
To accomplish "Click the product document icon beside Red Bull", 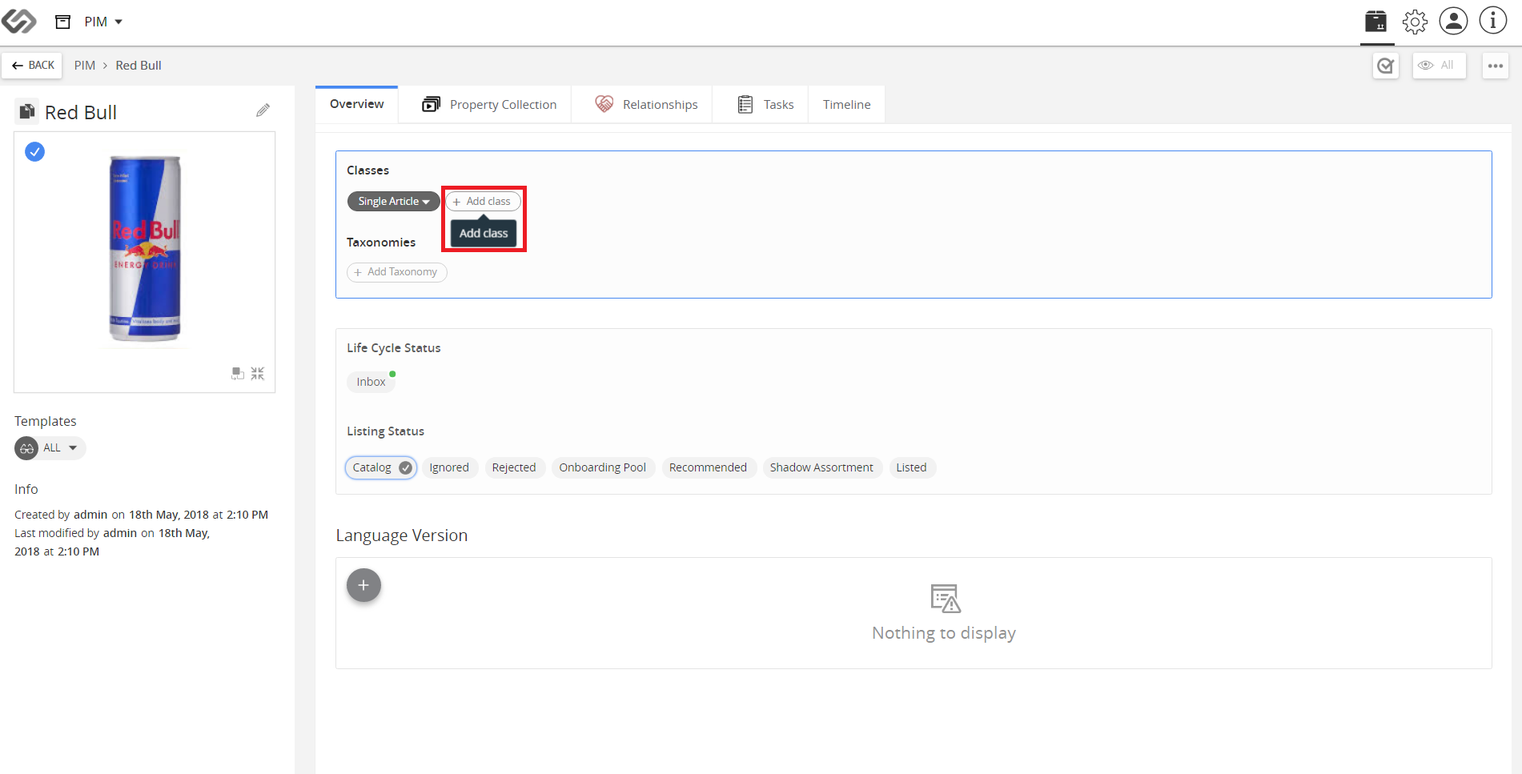I will point(27,111).
